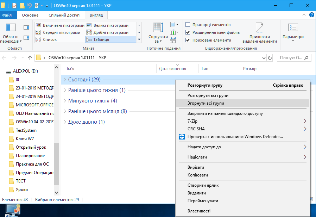Sort by the Ім'я column header
The width and height of the screenshot is (316, 217).
click(109, 69)
